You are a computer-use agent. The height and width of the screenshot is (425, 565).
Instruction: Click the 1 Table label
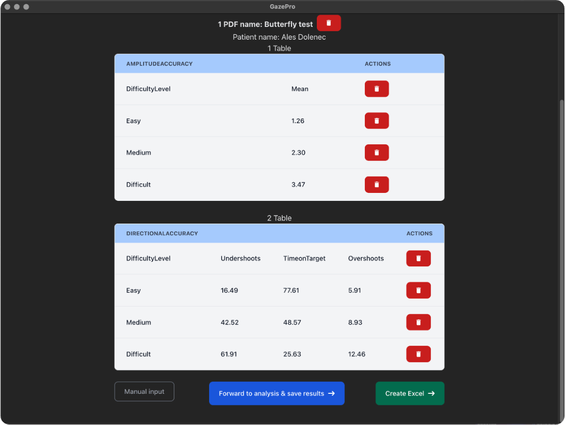point(279,48)
